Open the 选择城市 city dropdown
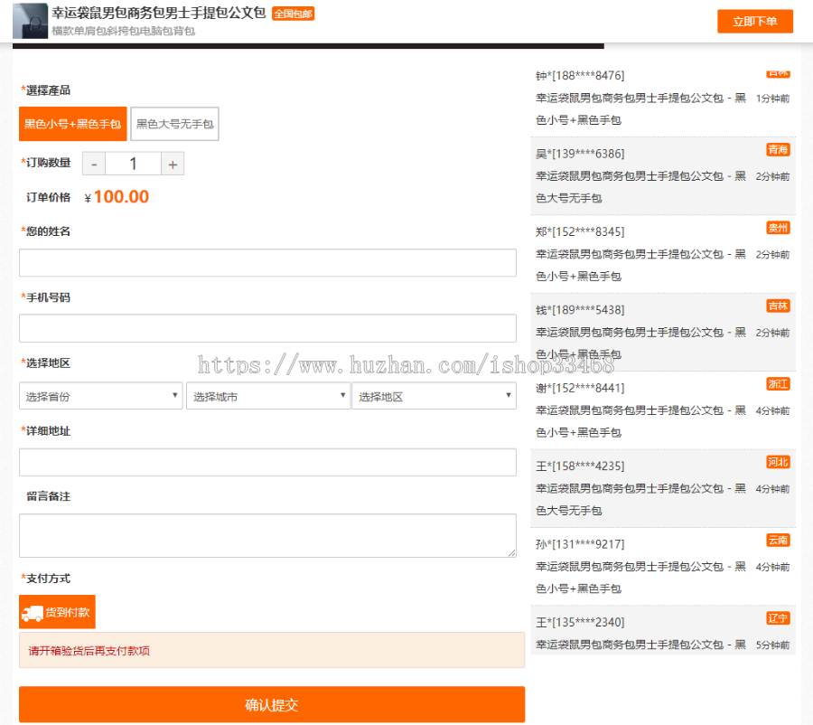This screenshot has width=813, height=725. (x=268, y=396)
